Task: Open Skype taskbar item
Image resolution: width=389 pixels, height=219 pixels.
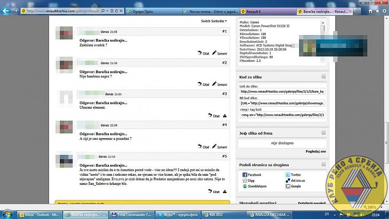Action: pos(178,215)
